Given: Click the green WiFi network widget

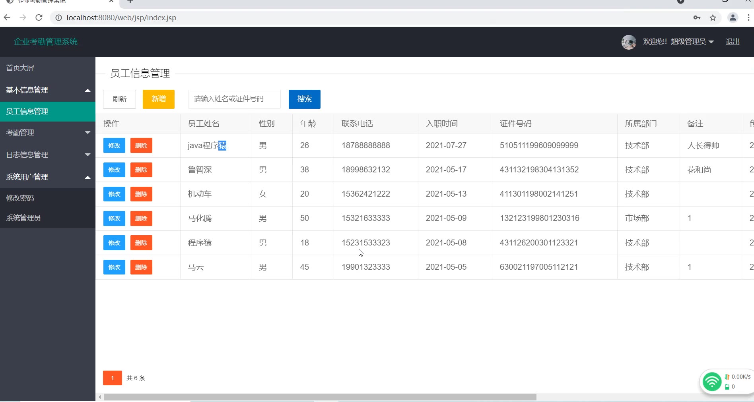Looking at the screenshot, I should coord(712,382).
